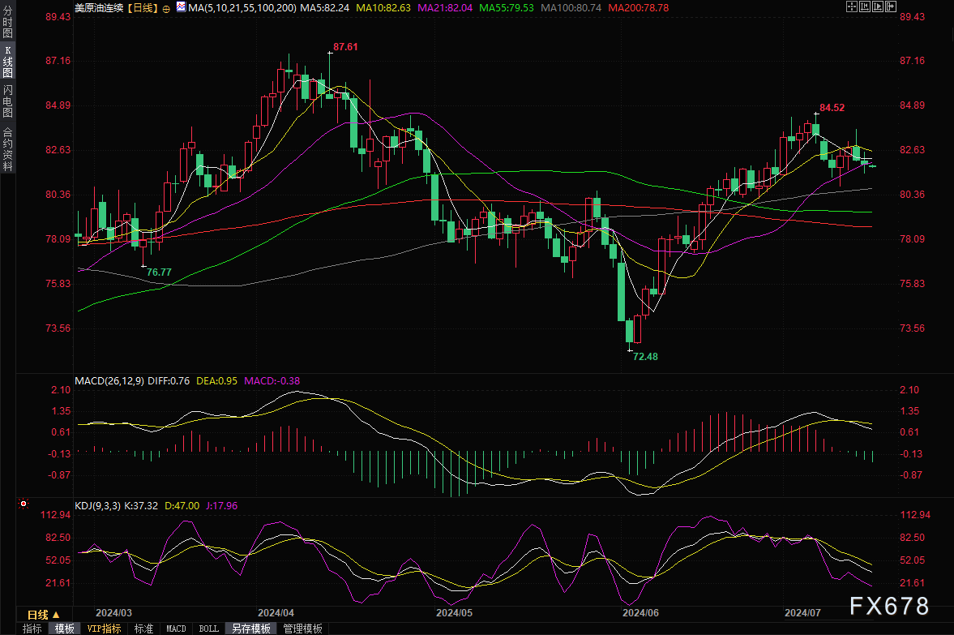
Task: Click the play-forward axis icon
Action: coord(877,6)
